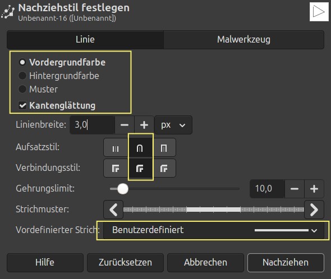Image resolution: width=331 pixels, height=279 pixels.
Task: Toggle the Kantenglättung checkbox
Action: (x=57, y=105)
